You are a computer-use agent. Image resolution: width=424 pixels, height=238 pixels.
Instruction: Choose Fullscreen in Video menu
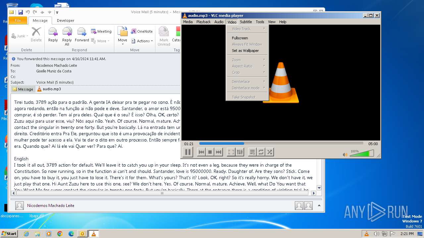click(247, 38)
